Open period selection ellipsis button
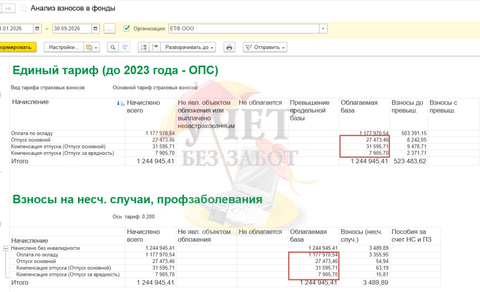Viewport: 480px width, 292px height. (x=110, y=29)
